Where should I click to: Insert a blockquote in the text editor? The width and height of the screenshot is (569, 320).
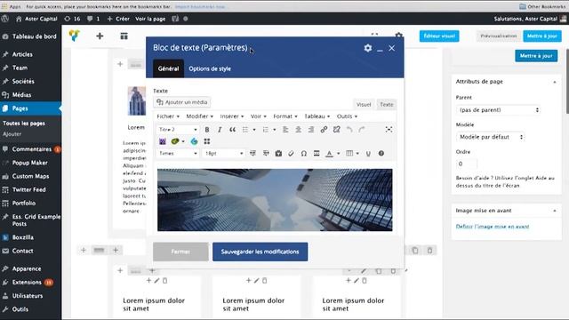click(x=232, y=130)
